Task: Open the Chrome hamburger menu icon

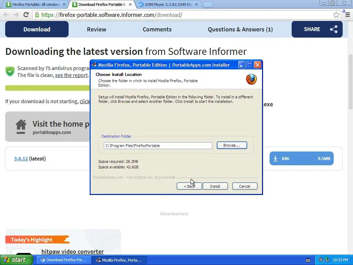Action: 347,15
